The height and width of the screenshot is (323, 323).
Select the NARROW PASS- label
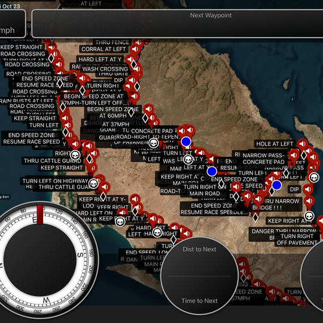click(263, 156)
